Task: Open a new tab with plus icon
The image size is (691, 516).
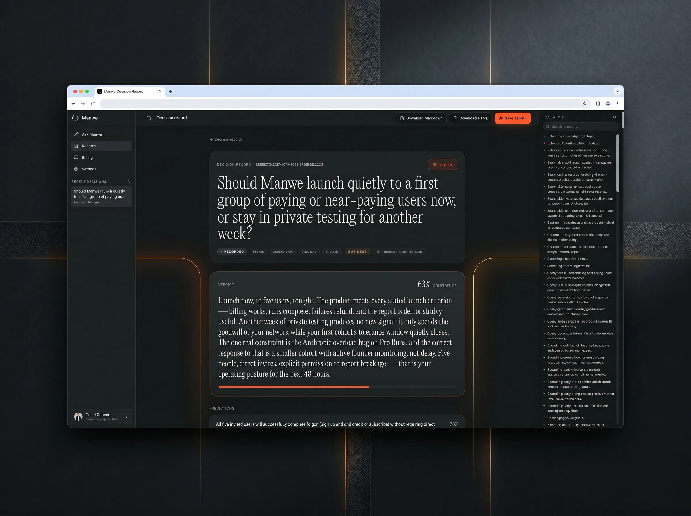Action: [170, 91]
